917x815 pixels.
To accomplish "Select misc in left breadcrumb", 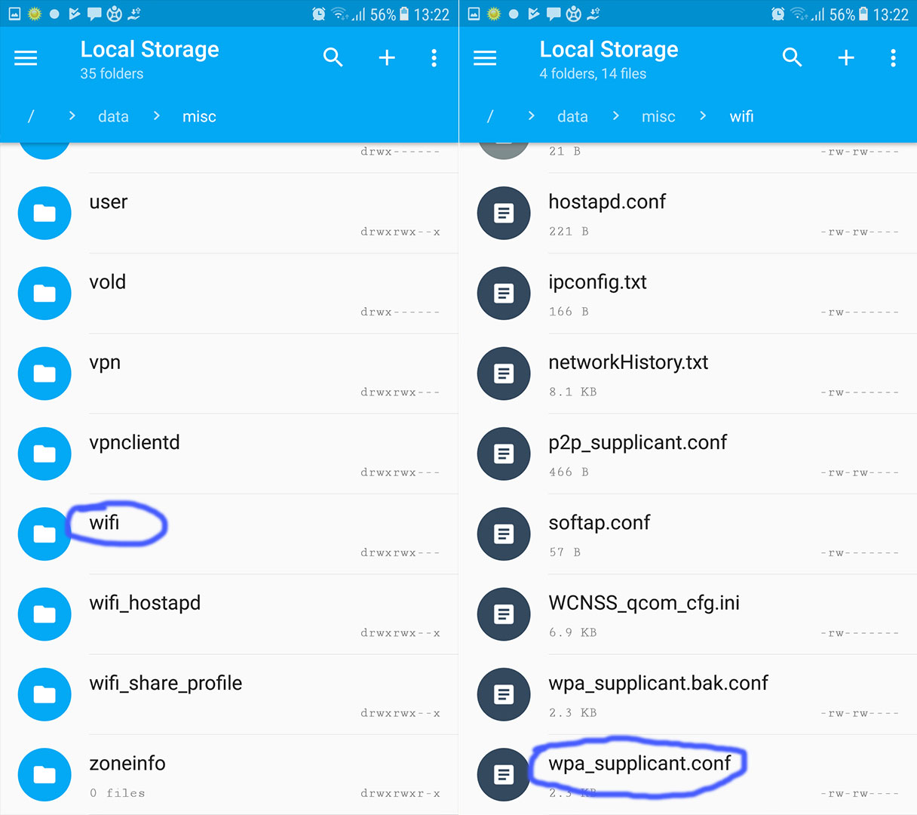I will click(199, 116).
